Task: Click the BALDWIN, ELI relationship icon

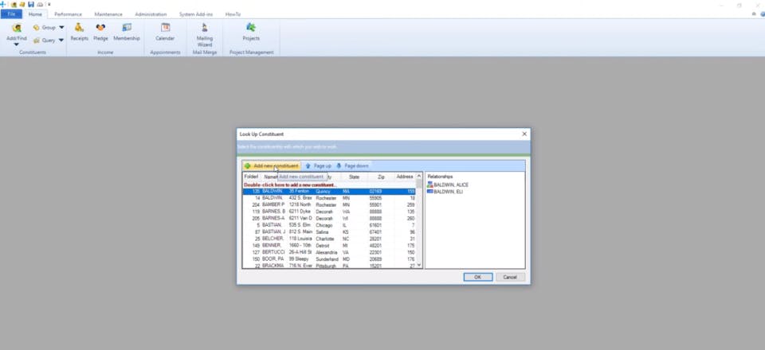Action: click(430, 192)
